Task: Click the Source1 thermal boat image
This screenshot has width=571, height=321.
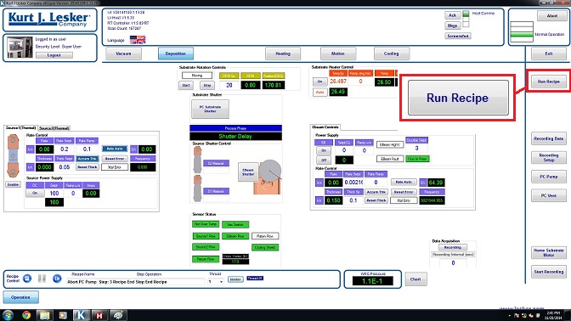Action: (x=13, y=155)
